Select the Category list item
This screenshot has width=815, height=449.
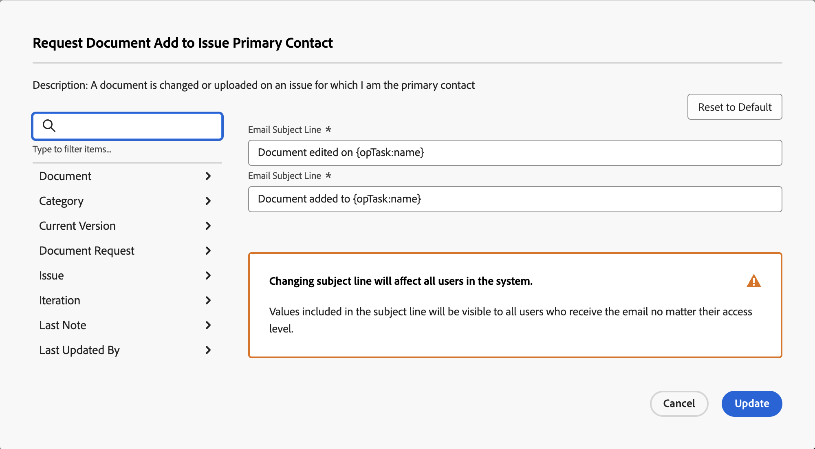click(x=61, y=201)
